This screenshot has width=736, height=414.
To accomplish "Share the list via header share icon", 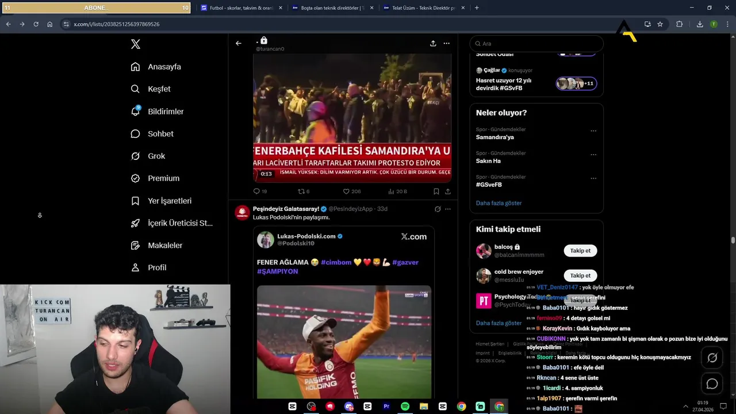I will 433,43.
